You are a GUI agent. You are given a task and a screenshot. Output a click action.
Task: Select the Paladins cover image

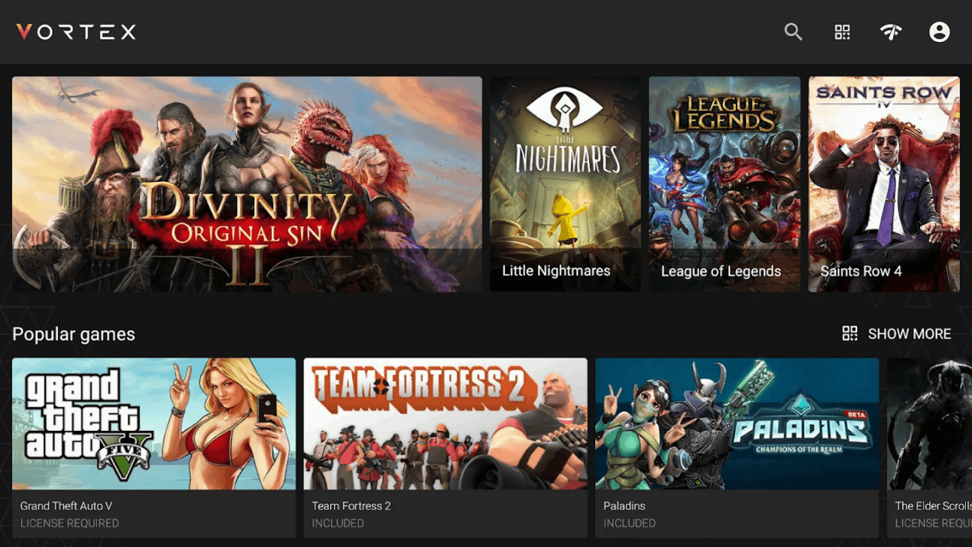click(737, 424)
